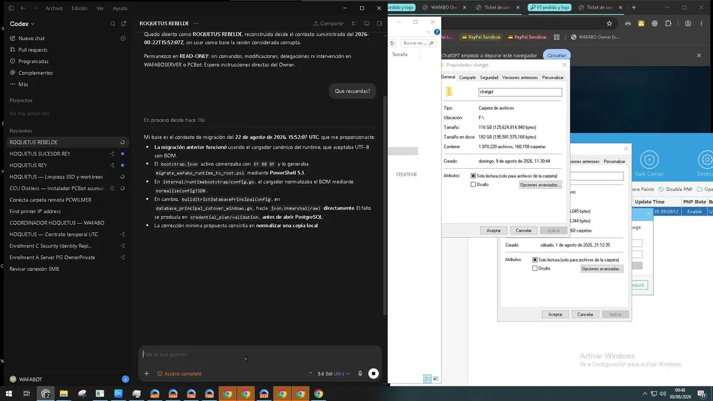Activate the microphone dictation icon
The height and width of the screenshot is (401, 713).
[x=360, y=374]
